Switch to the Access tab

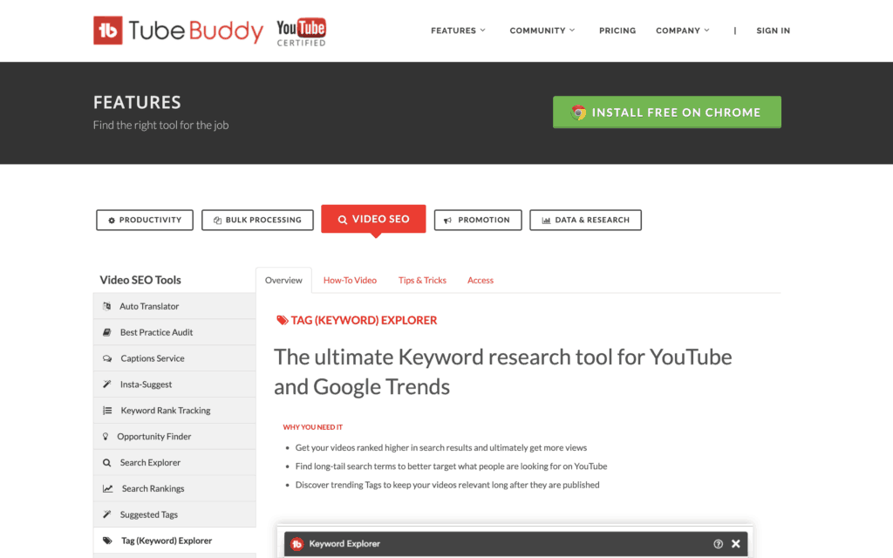click(x=481, y=280)
